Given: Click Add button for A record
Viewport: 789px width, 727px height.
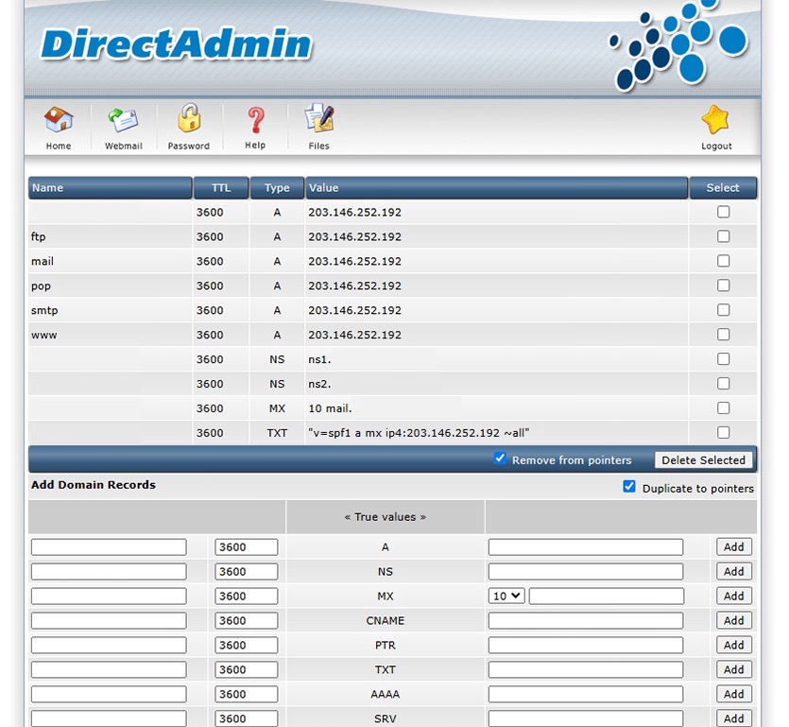Looking at the screenshot, I should click(x=733, y=546).
